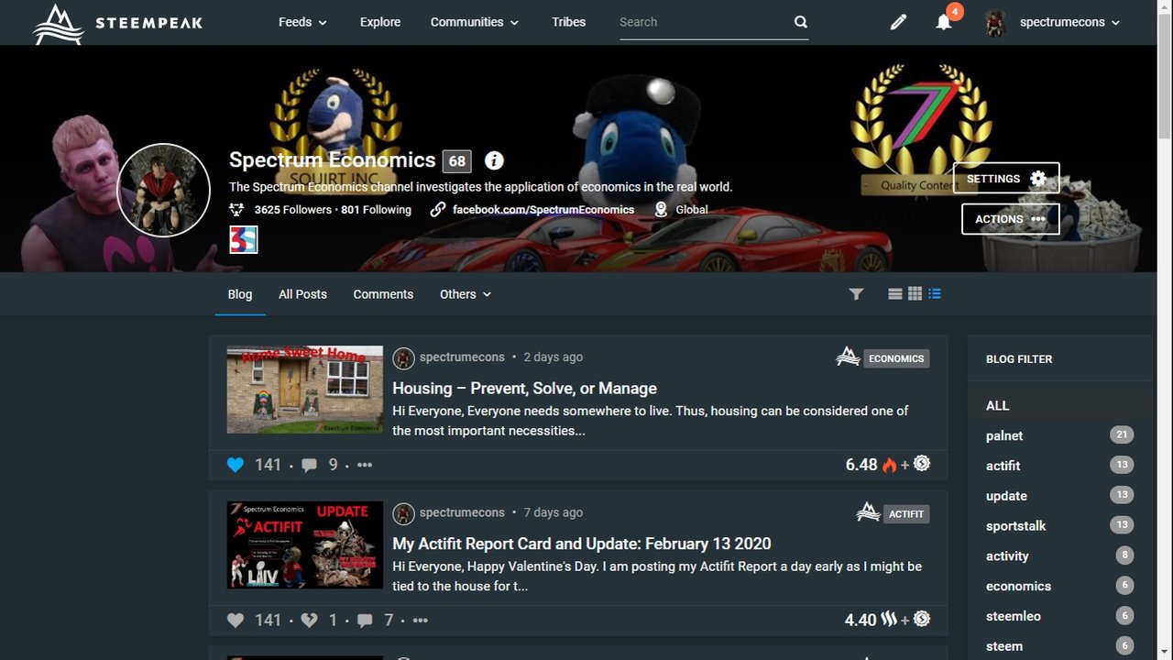
Task: Open the pencil compose post icon
Action: pos(898,22)
